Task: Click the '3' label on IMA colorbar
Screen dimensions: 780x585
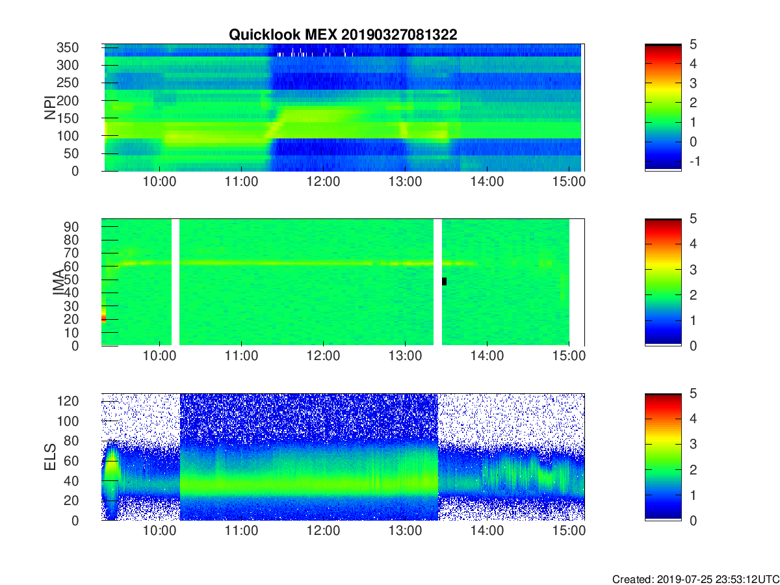Action: click(693, 270)
